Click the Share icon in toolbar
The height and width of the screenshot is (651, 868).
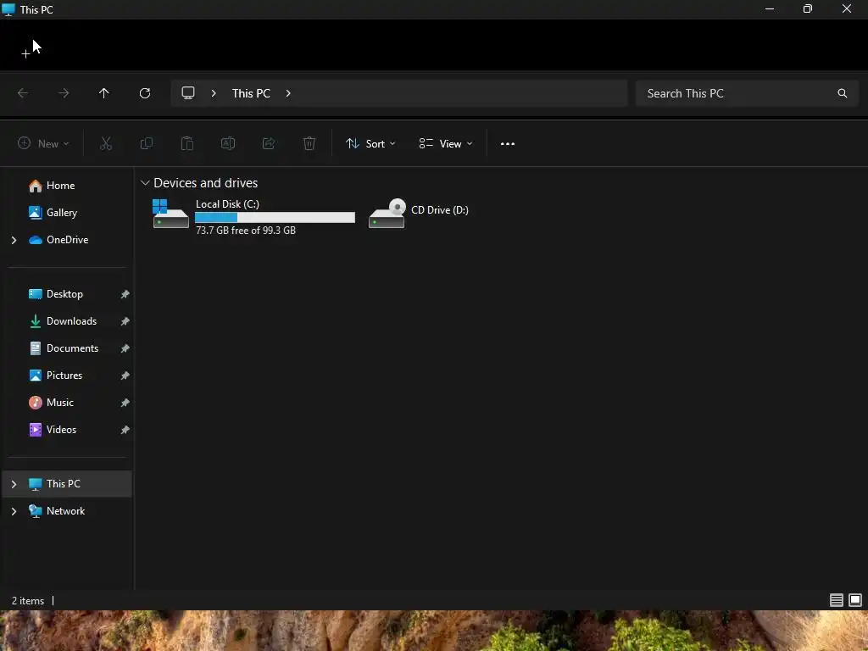269,144
